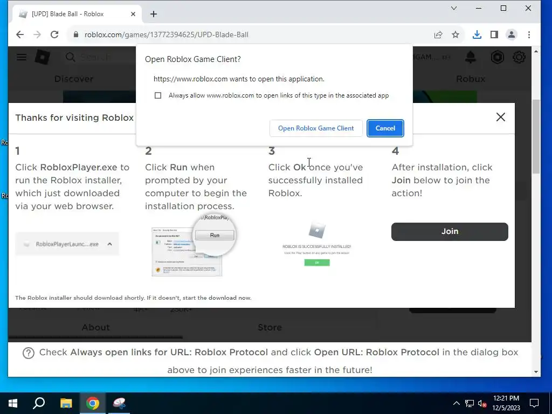Open Windows taskbar search

(x=39, y=403)
